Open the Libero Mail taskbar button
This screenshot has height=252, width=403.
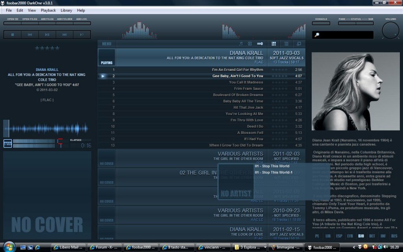point(68,247)
